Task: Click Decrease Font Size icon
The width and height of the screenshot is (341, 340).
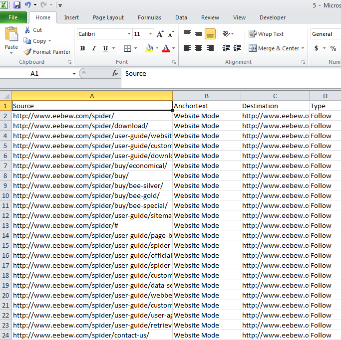Action: tap(171, 34)
